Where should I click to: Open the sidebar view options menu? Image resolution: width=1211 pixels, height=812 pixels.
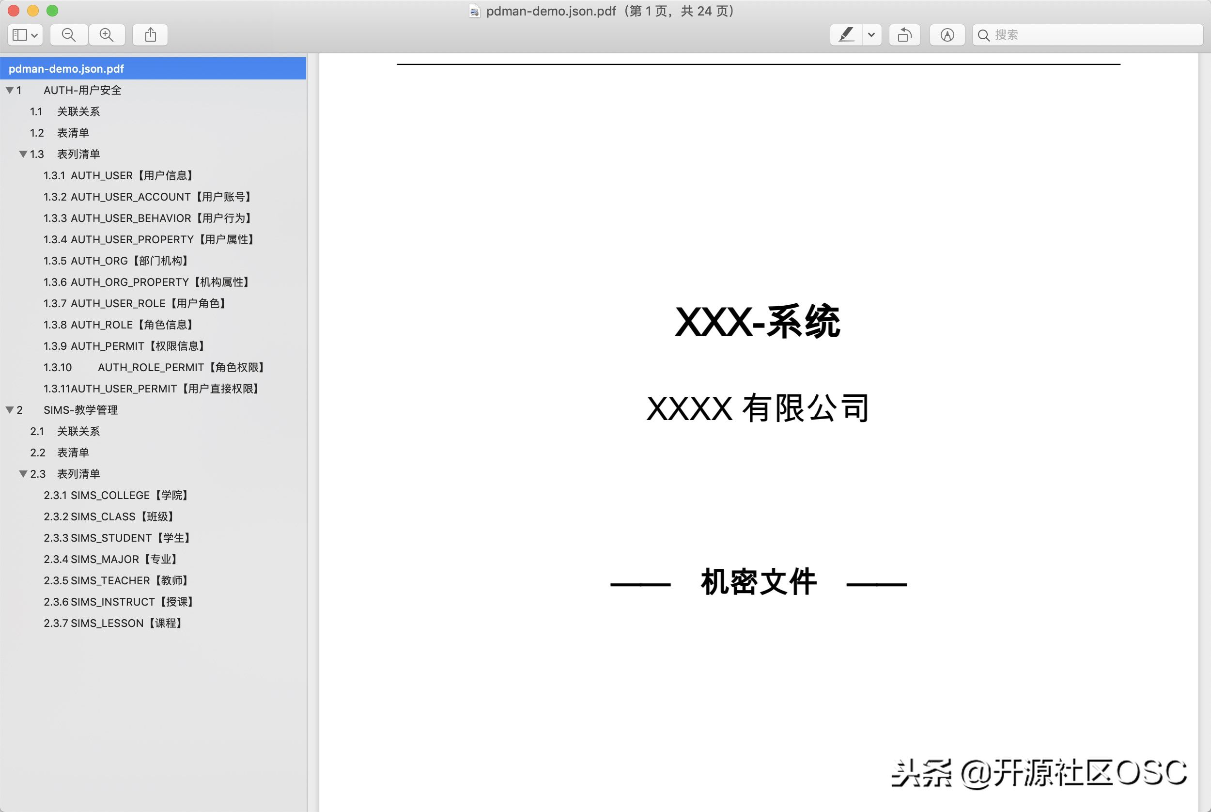tap(25, 35)
